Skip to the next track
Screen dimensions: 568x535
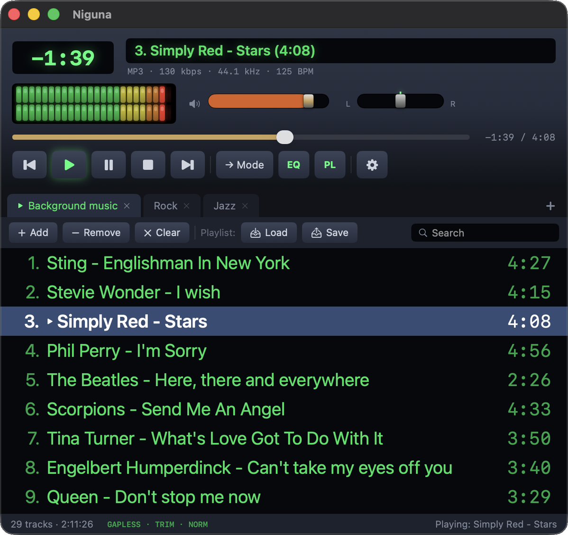[x=188, y=165]
